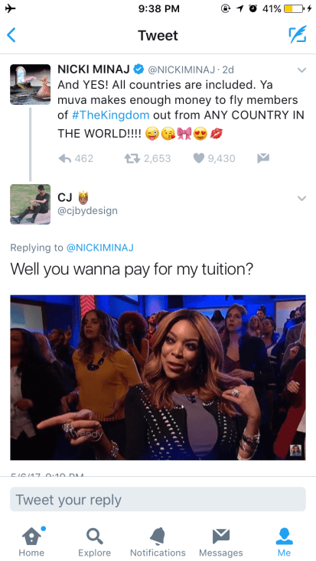Image resolution: width=316 pixels, height=561 pixels.
Task: Go to the Me tab
Action: [284, 542]
